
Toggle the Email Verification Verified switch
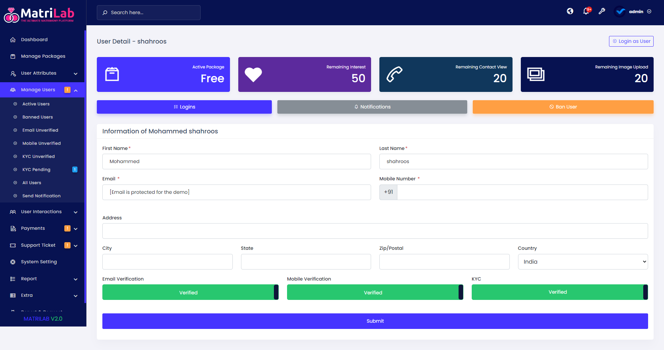(275, 292)
